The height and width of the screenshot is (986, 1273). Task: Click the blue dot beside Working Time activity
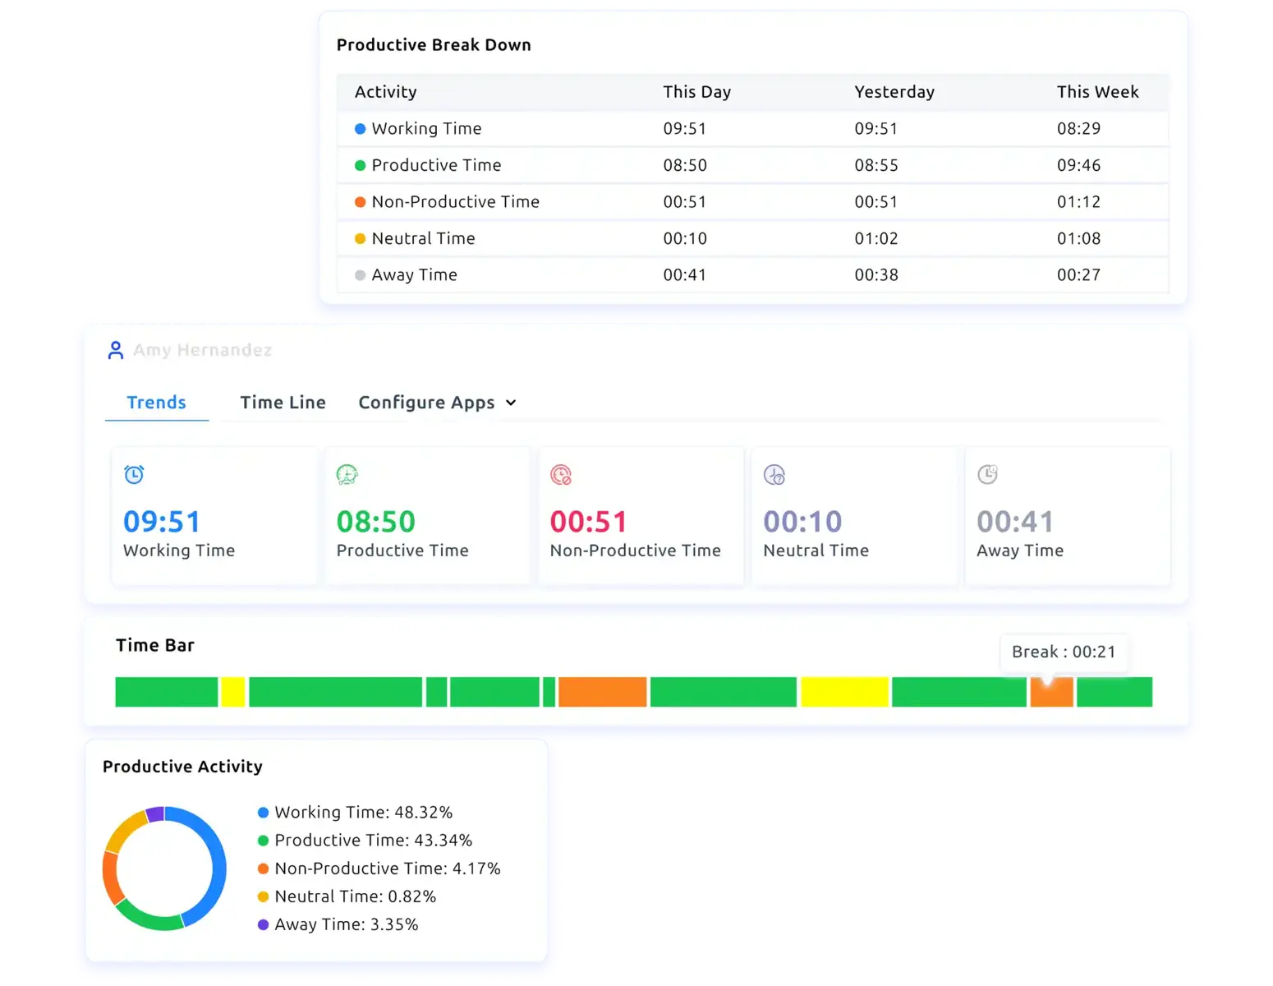[x=359, y=128]
